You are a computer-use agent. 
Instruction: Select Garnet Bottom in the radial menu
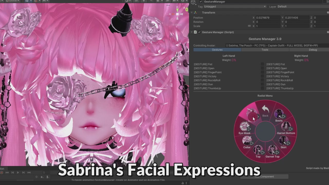coord(286,128)
